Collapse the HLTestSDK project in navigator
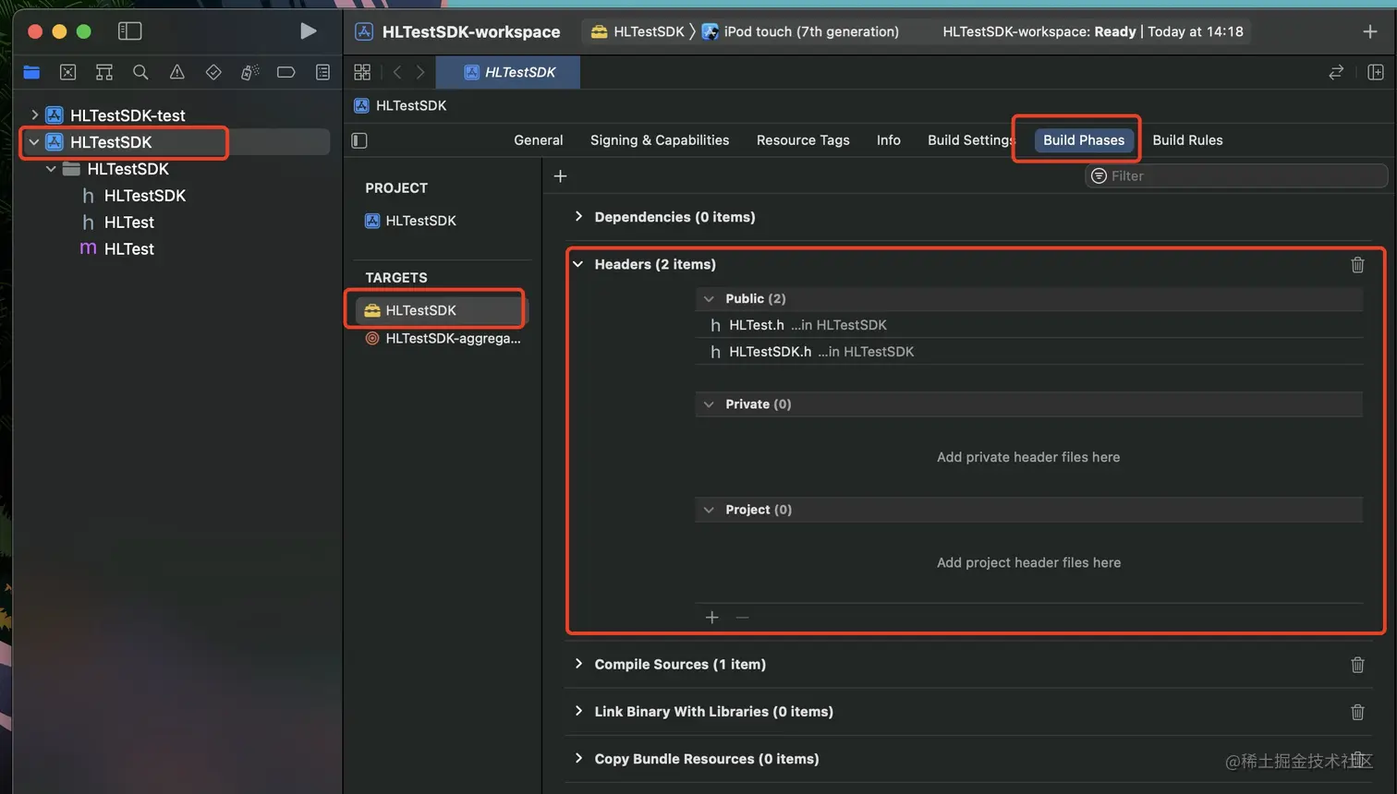The height and width of the screenshot is (794, 1397). coord(34,142)
